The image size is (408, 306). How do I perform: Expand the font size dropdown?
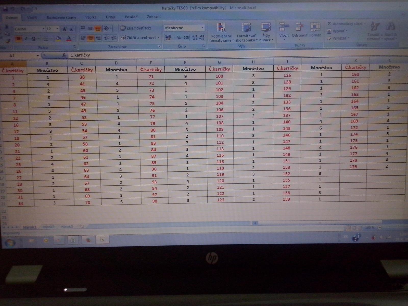tap(57, 29)
